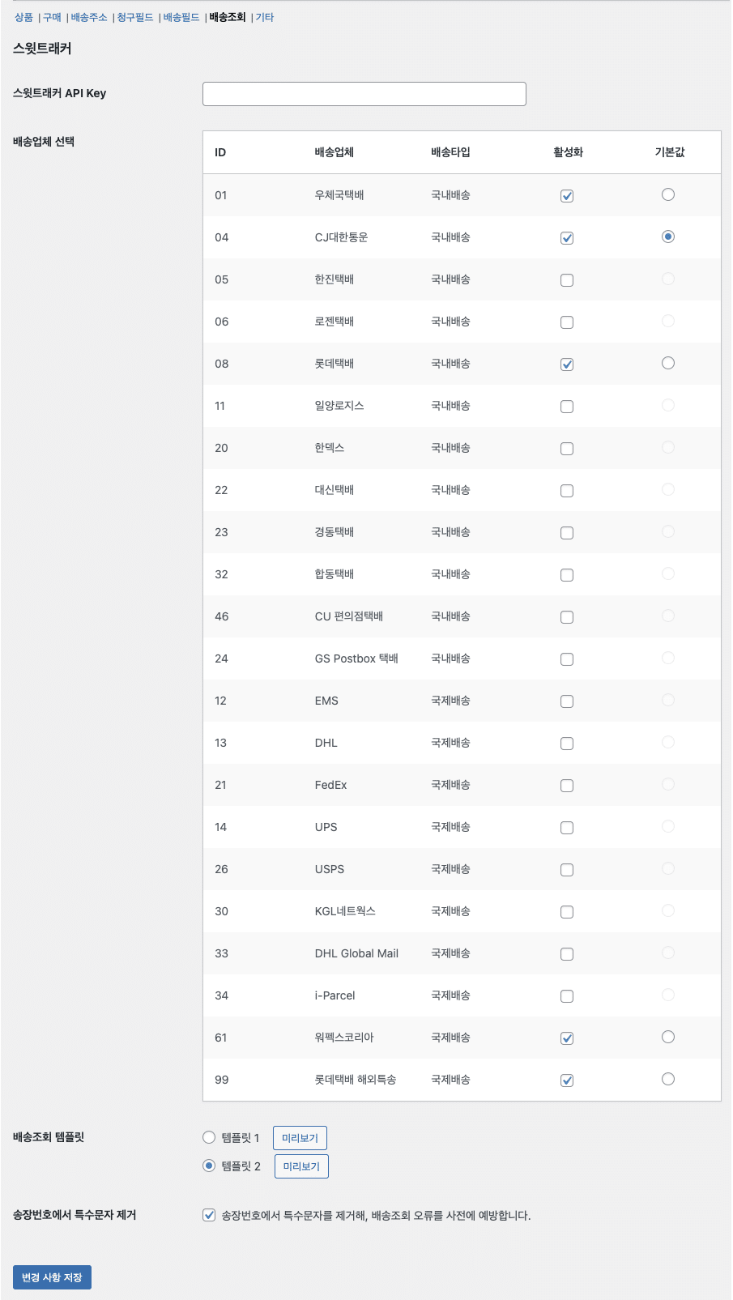Toggle the 송장번호 특수문자 제거 checkbox
The height and width of the screenshot is (1300, 733).
point(209,1215)
